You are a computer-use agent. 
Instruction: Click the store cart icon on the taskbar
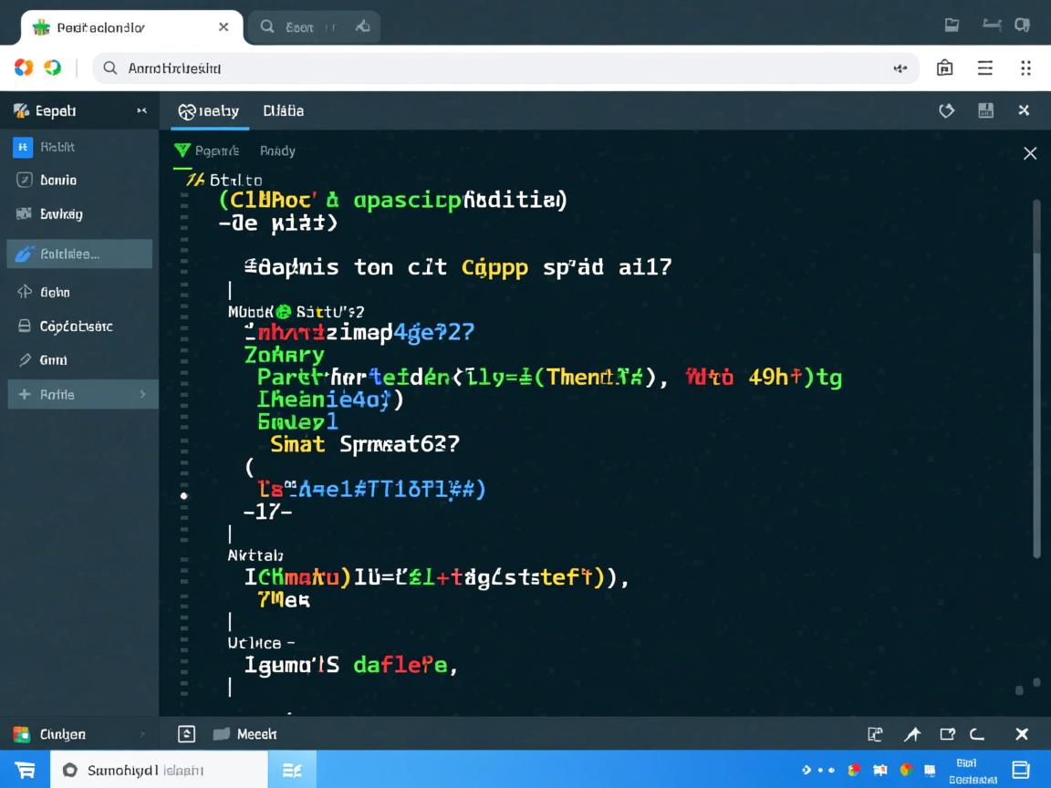25,770
